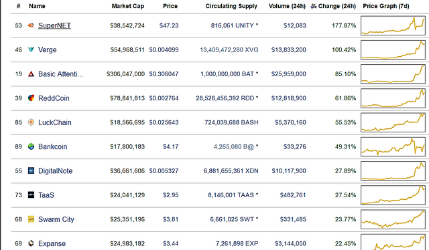Sort by the Market Cap column header

pos(128,6)
